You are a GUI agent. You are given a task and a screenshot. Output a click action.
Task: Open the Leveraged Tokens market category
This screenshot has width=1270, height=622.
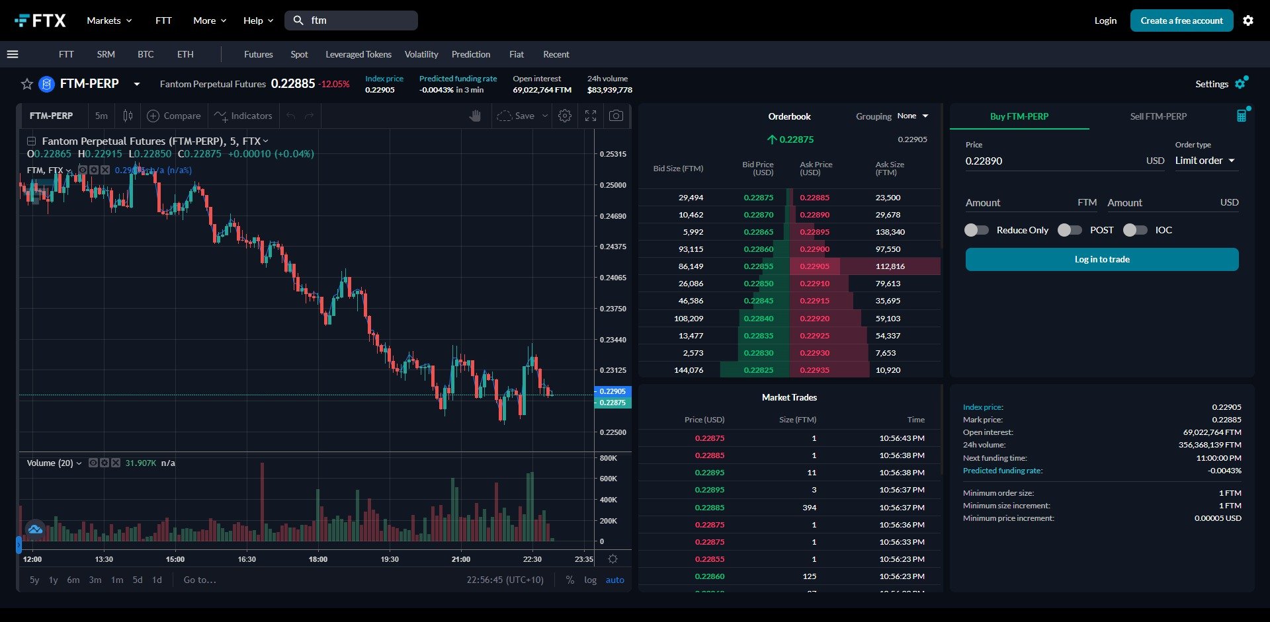pyautogui.click(x=358, y=54)
